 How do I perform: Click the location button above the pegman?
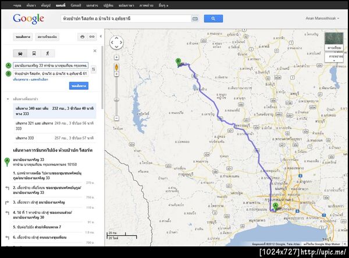(x=116, y=57)
